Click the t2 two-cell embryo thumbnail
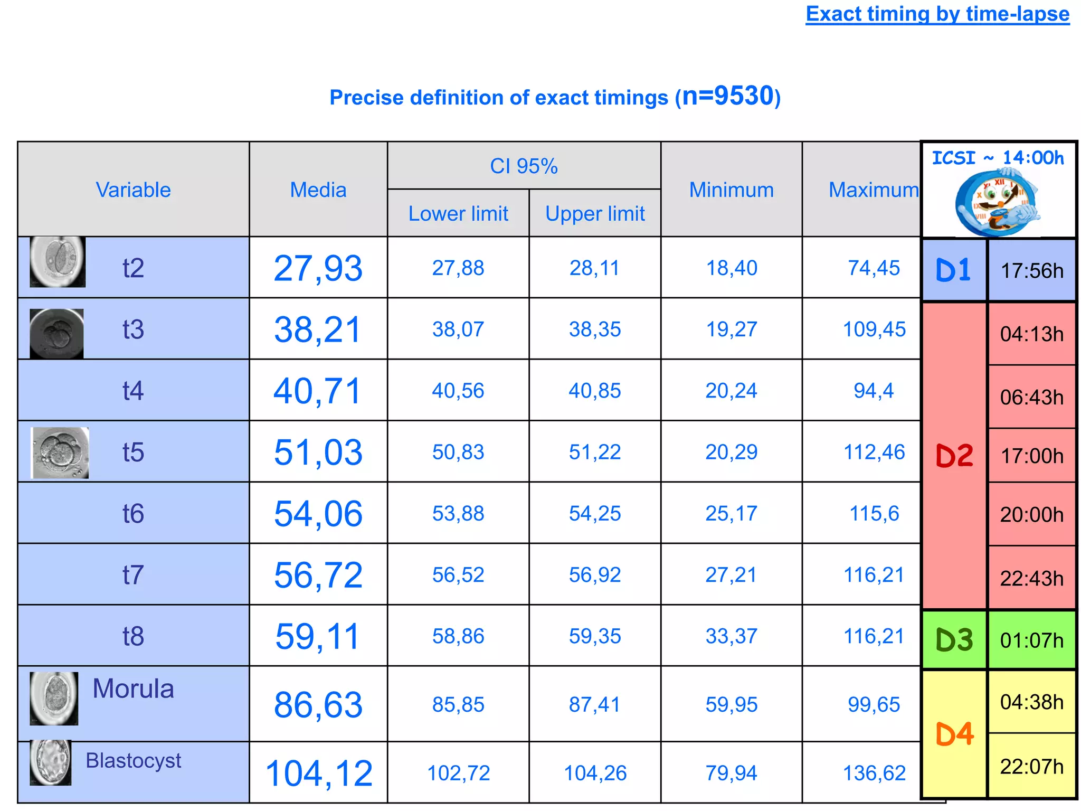1081x811 pixels. [58, 262]
